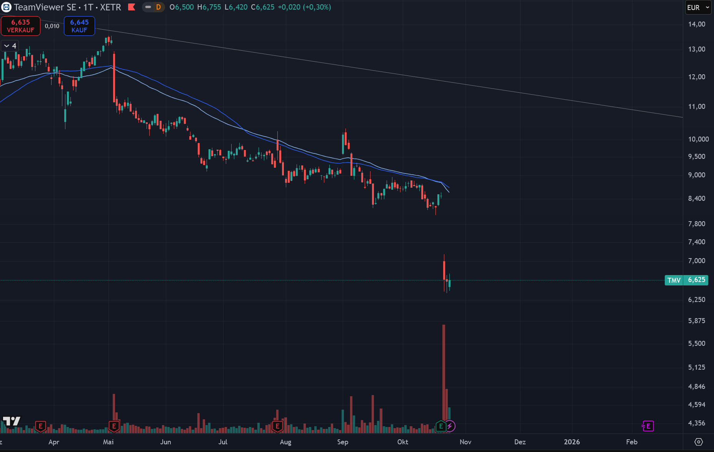Click the open value O6,500
The width and height of the screenshot is (714, 452).
[x=182, y=7]
